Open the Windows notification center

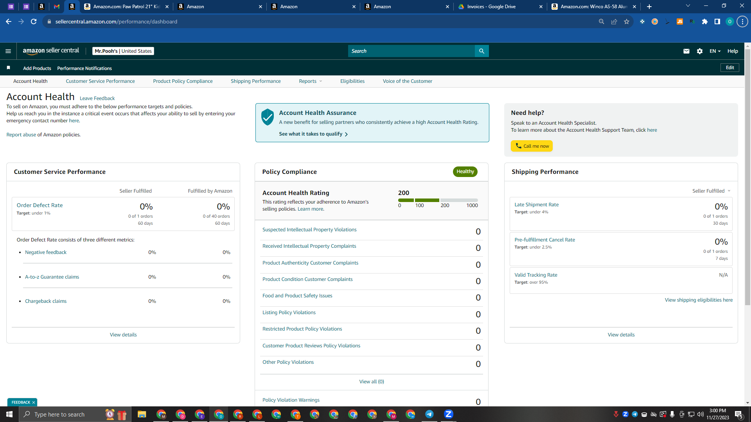739,414
